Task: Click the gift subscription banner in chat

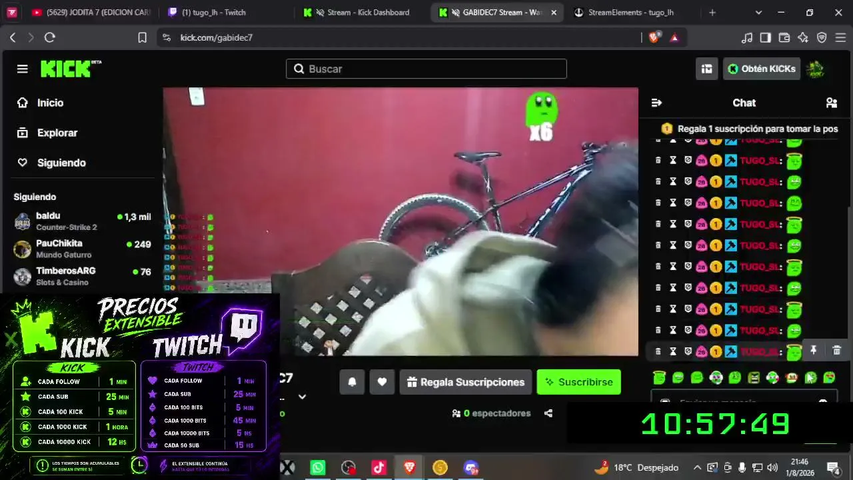Action: [x=749, y=129]
